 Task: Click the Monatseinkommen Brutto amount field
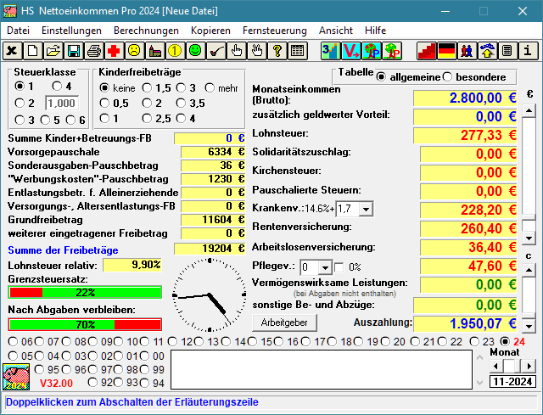pos(464,98)
